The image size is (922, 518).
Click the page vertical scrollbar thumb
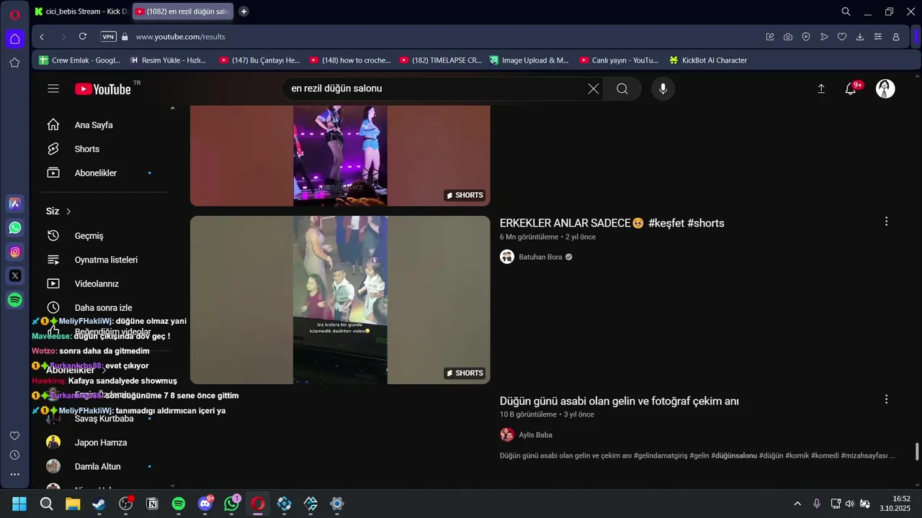click(917, 453)
